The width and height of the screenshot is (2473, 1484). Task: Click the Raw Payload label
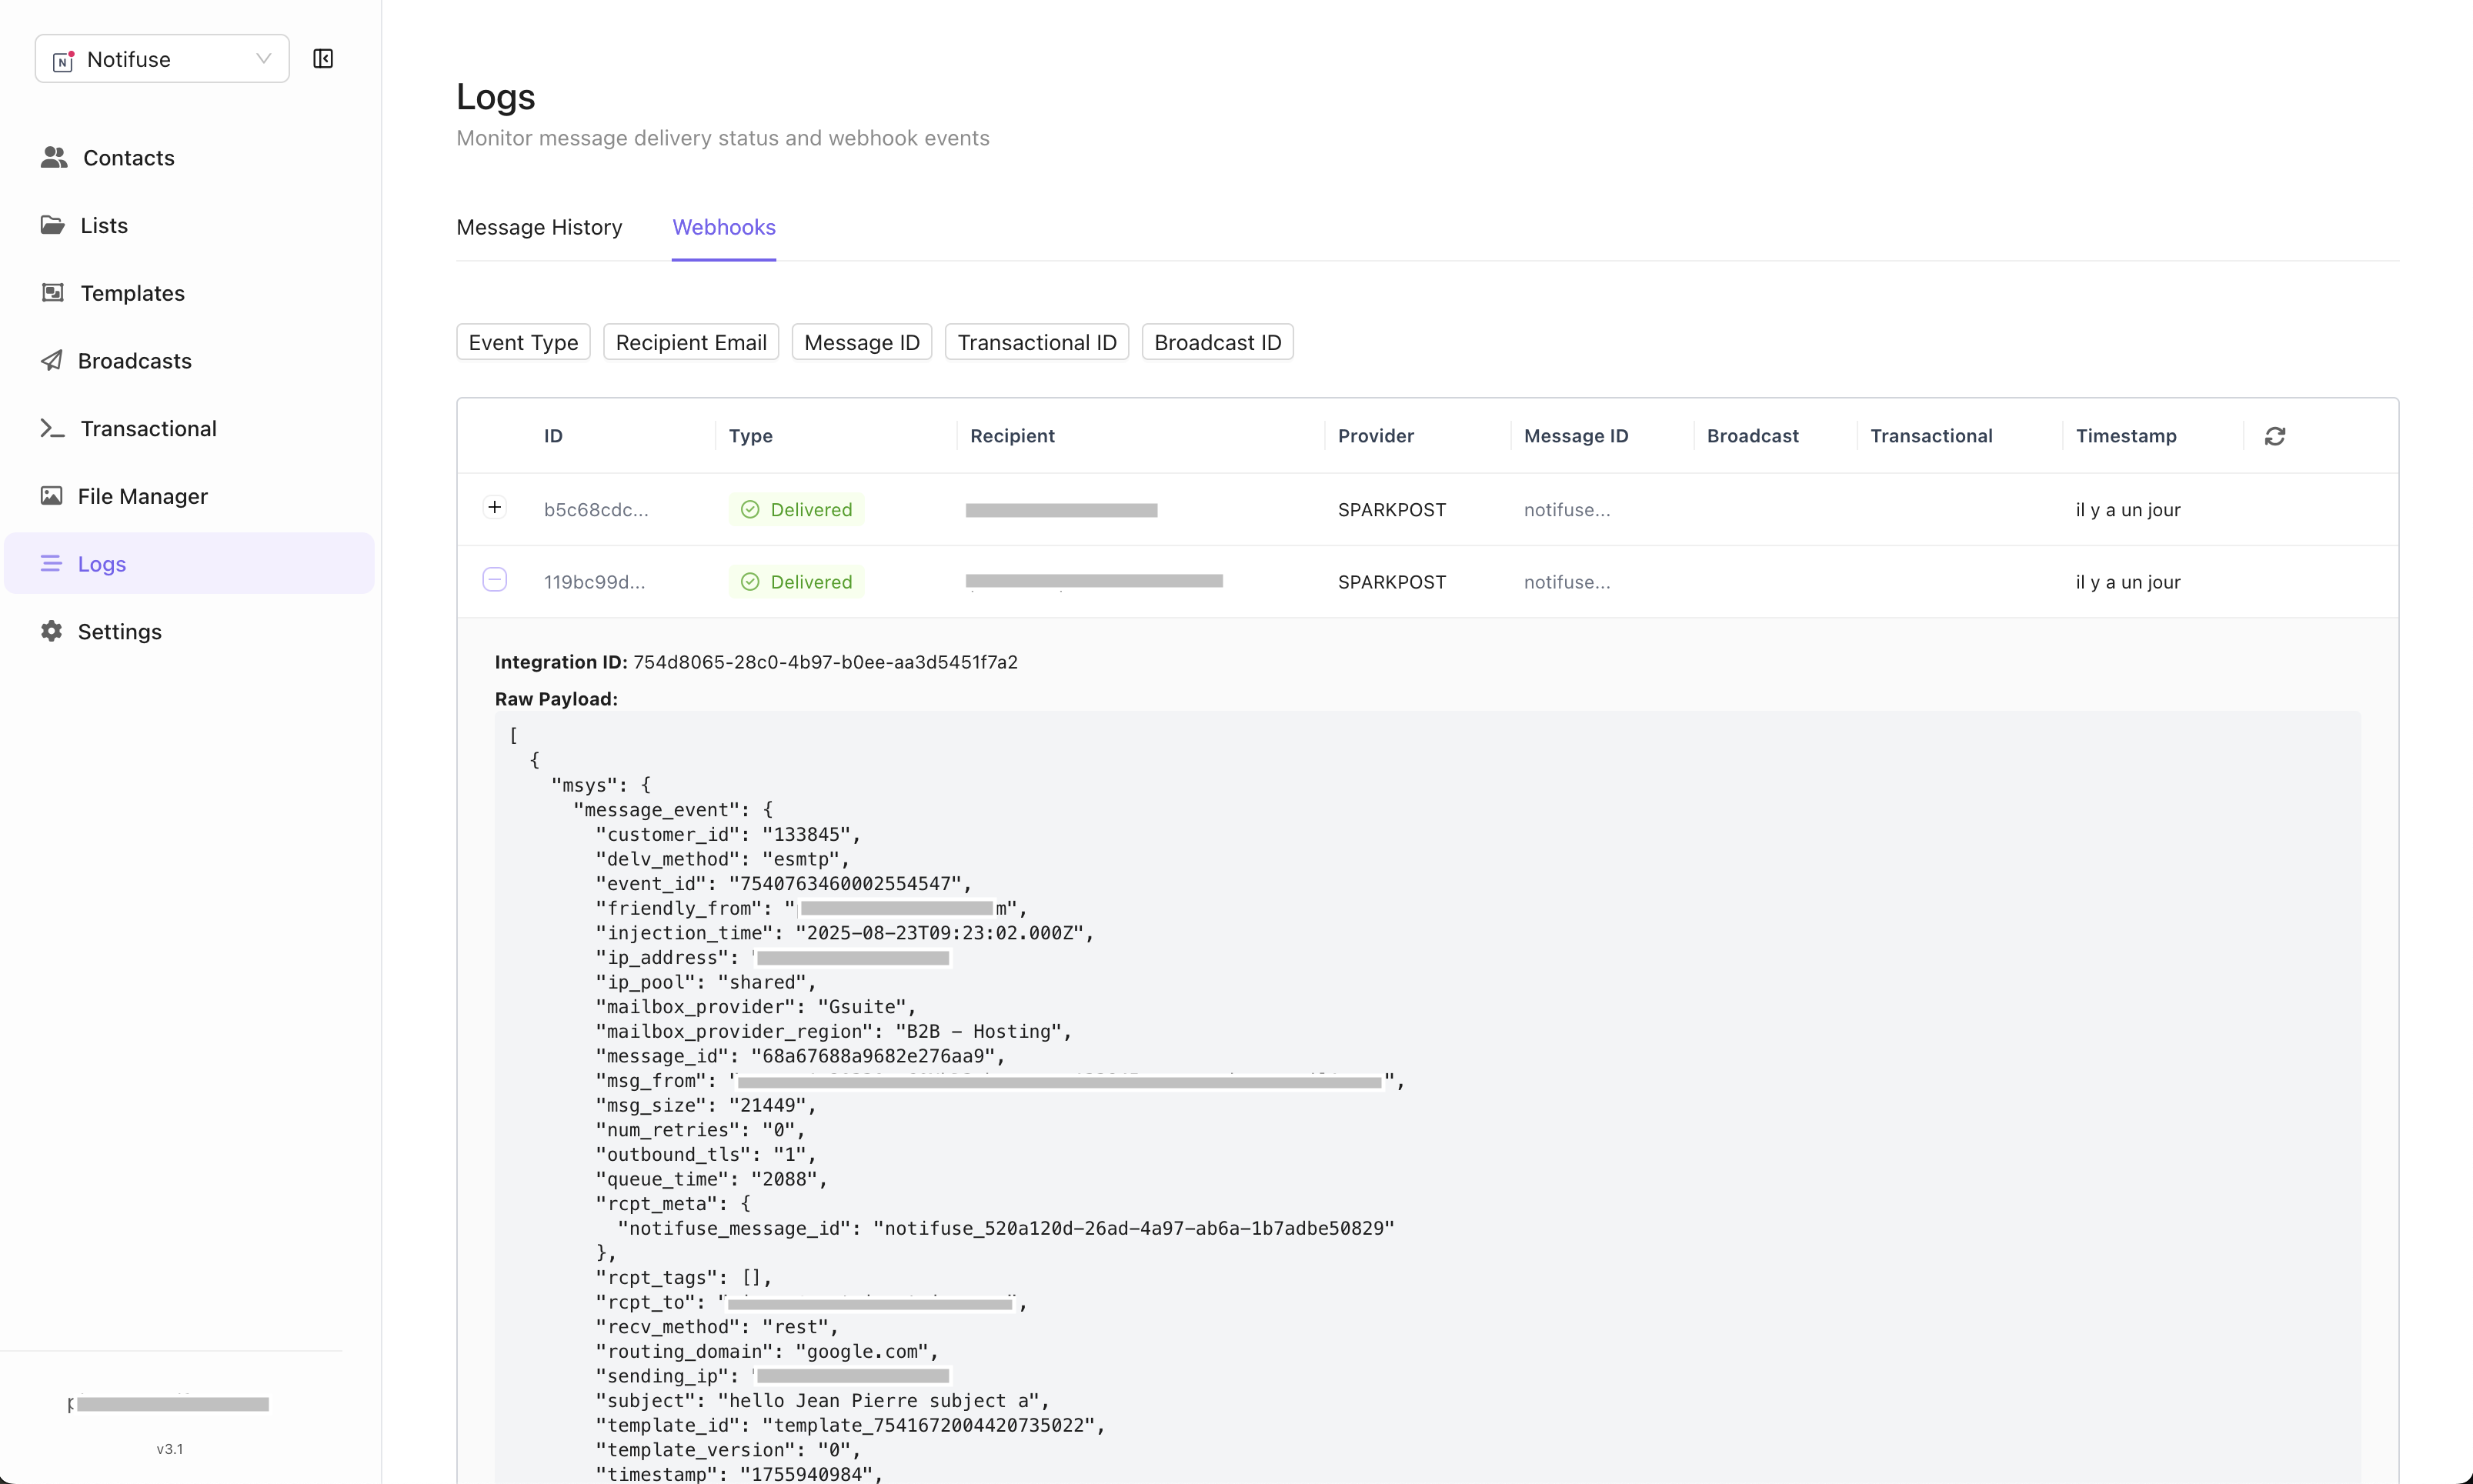click(x=556, y=699)
